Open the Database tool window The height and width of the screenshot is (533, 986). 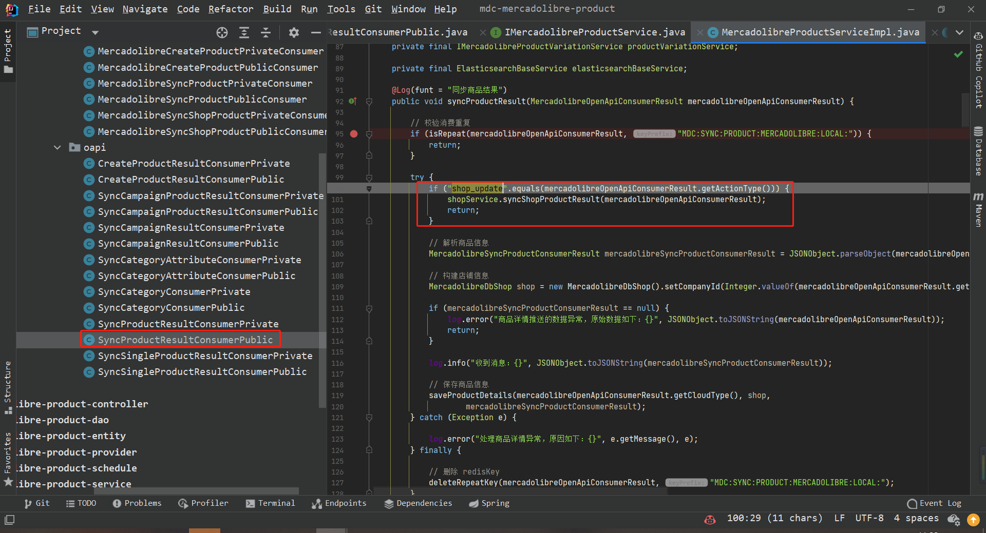pos(978,151)
